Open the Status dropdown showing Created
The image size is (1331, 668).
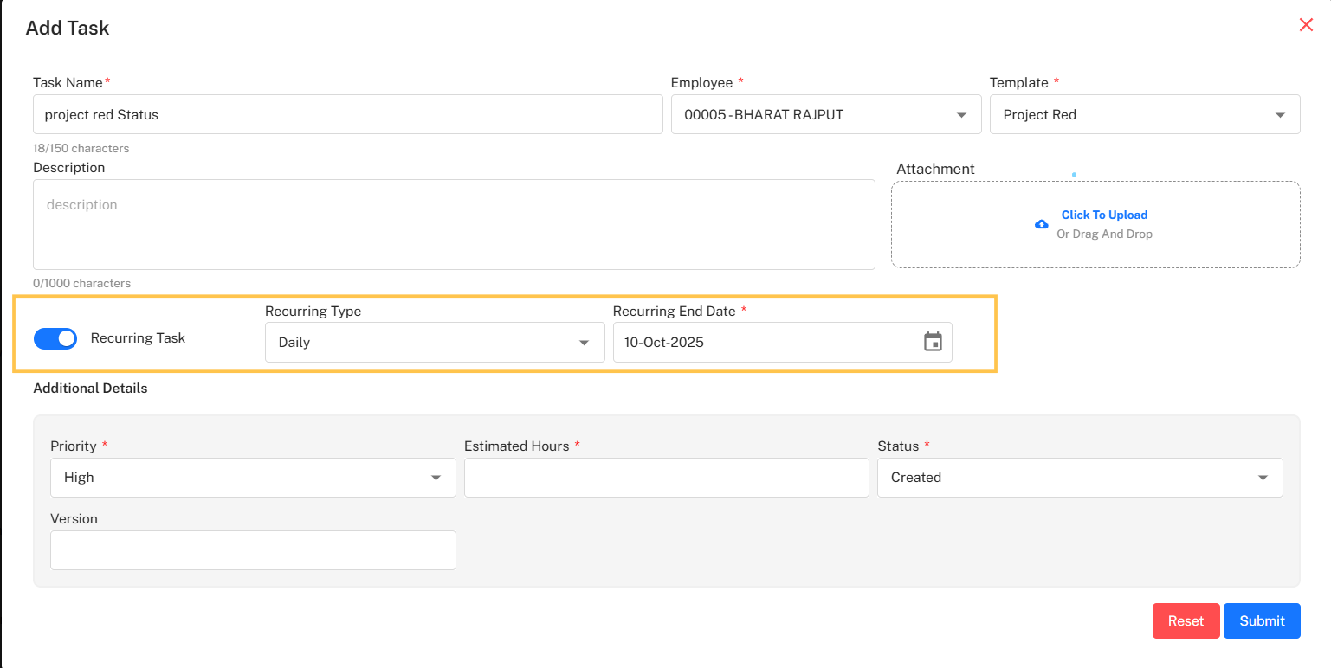click(1079, 478)
